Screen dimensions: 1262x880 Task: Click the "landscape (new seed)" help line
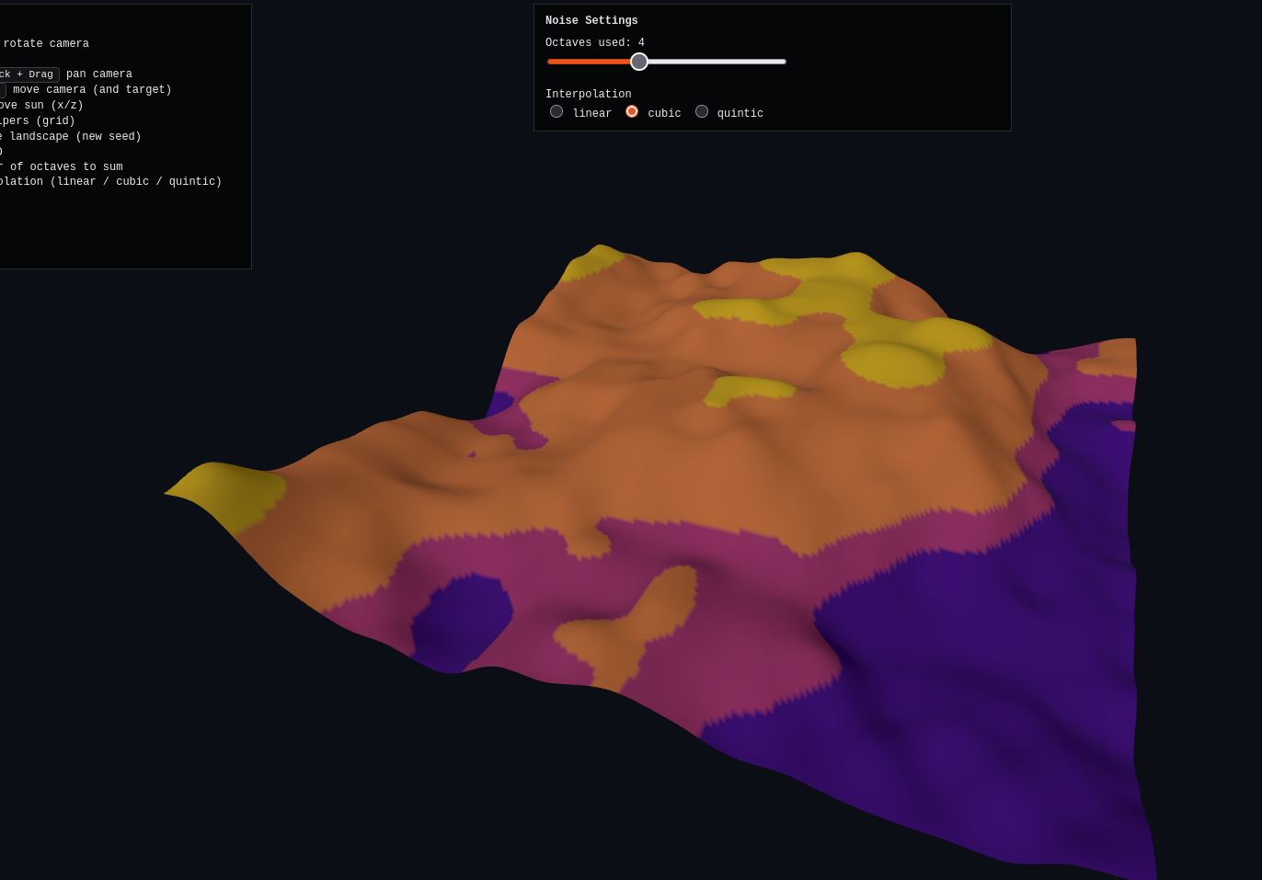74,137
